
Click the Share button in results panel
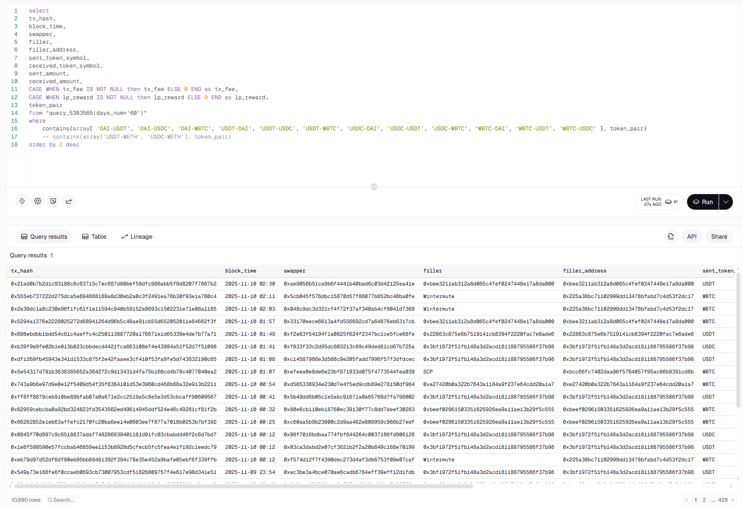[x=719, y=237]
